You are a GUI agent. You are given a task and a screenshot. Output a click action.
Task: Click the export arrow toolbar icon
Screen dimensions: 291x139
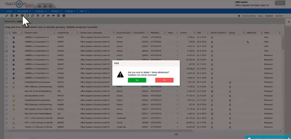pos(53,16)
